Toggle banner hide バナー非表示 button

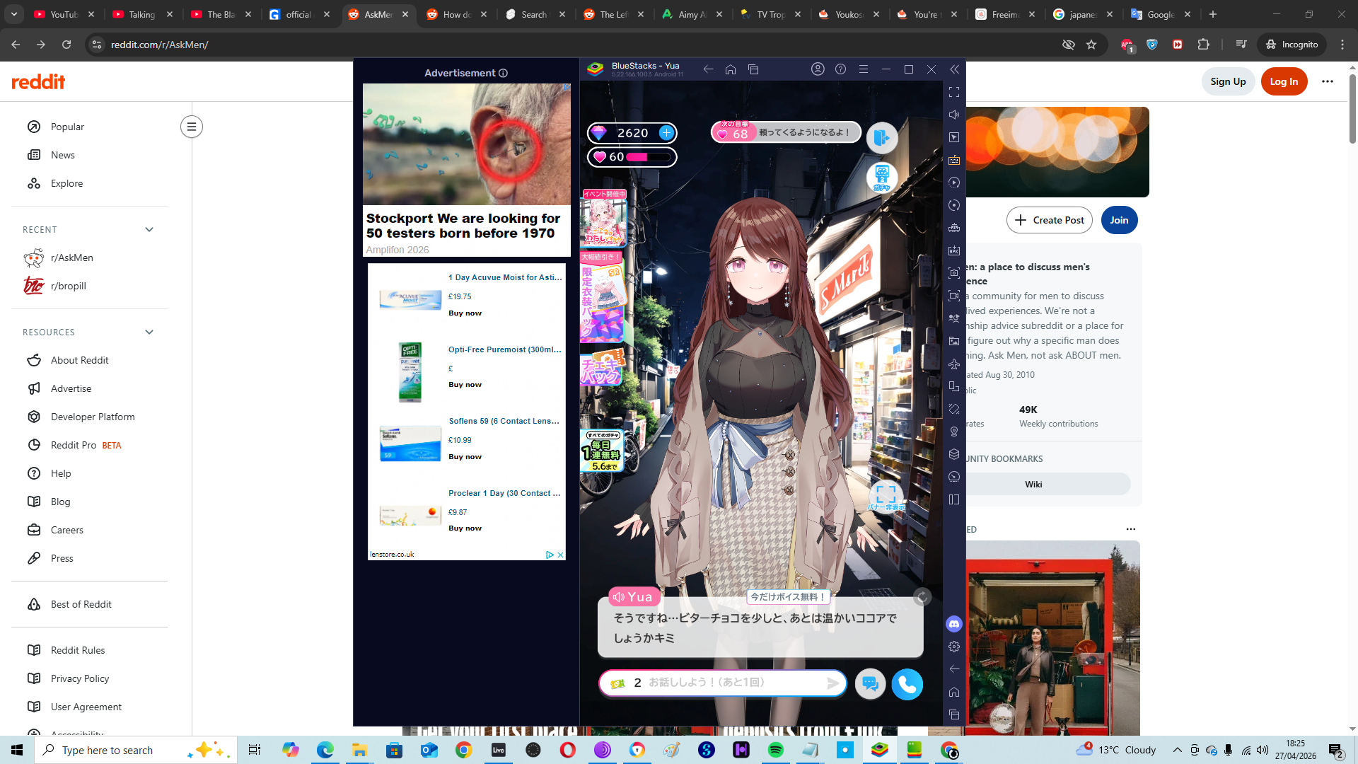(886, 496)
